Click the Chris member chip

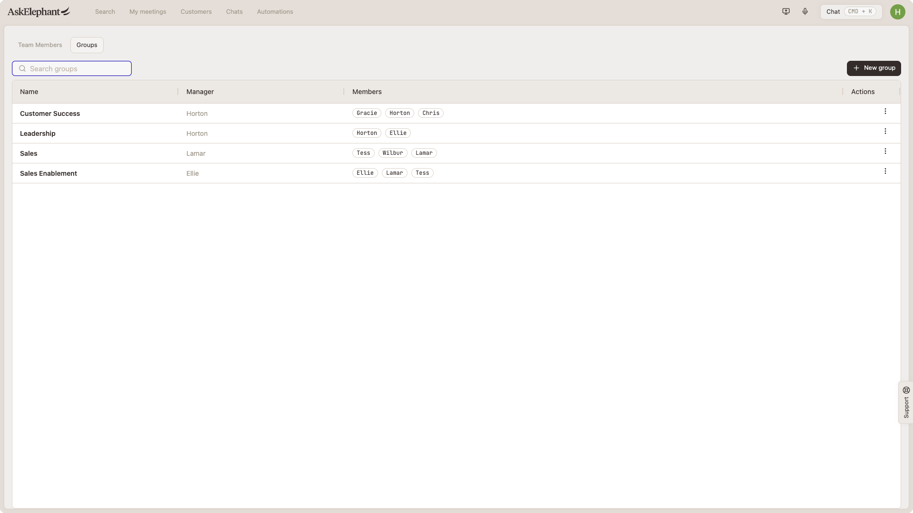(x=431, y=113)
